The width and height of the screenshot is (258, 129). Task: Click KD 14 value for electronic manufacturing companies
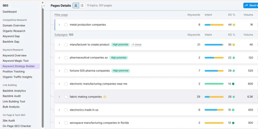coord(229,84)
